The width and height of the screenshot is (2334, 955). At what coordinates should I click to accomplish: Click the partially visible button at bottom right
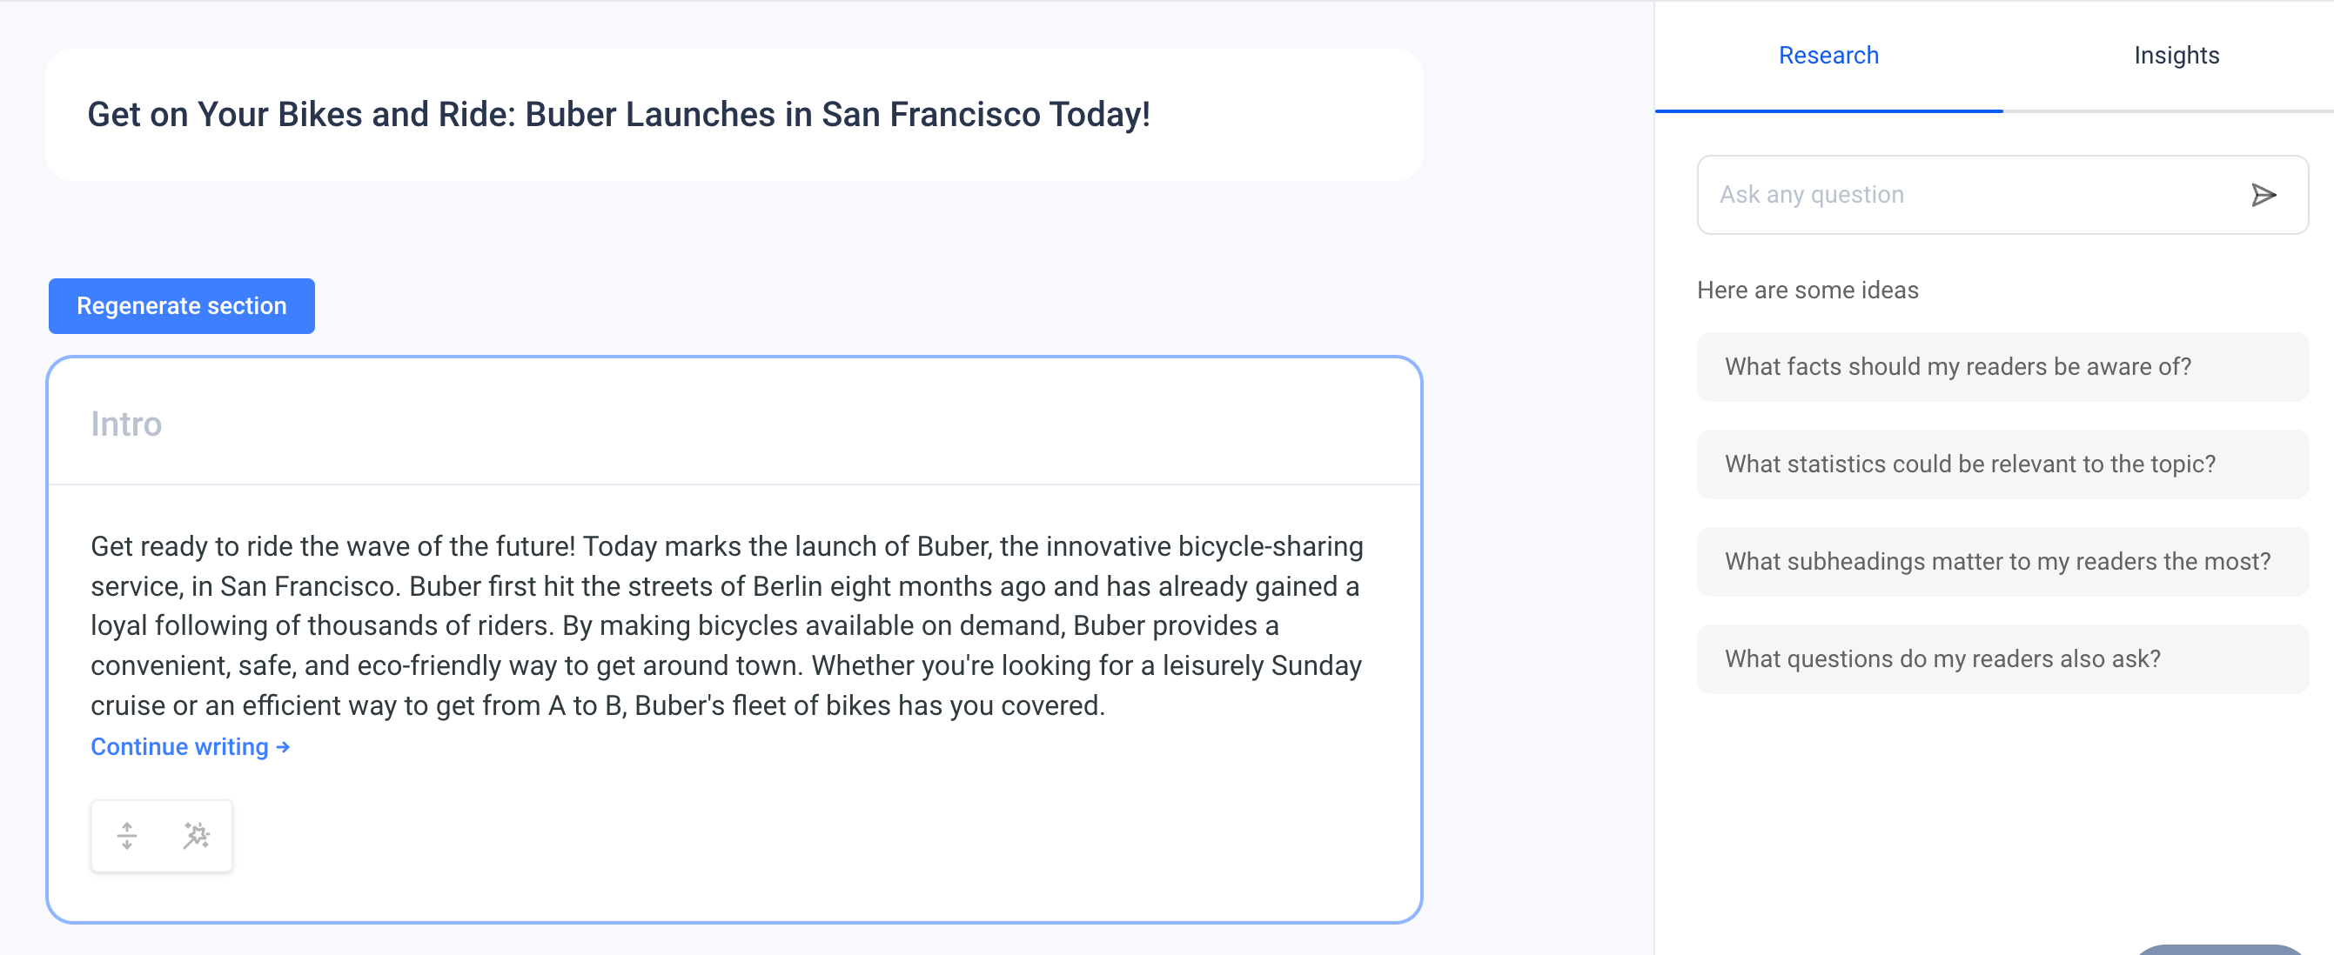[x=2220, y=950]
